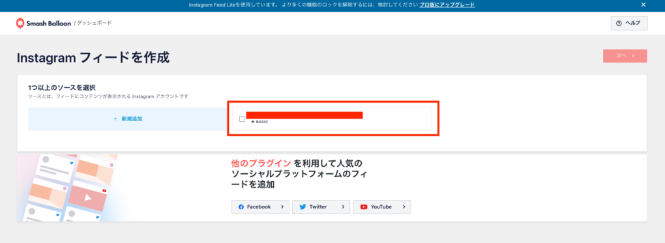Open the Twitter plugin button
Viewport: 665px width, 243px height.
[321, 207]
